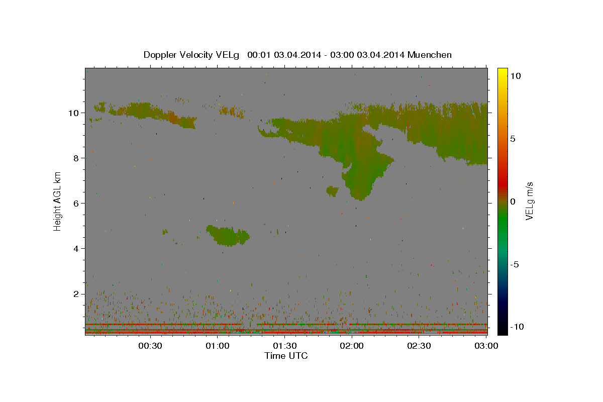Click the colorbar value 0 label

coord(513,202)
